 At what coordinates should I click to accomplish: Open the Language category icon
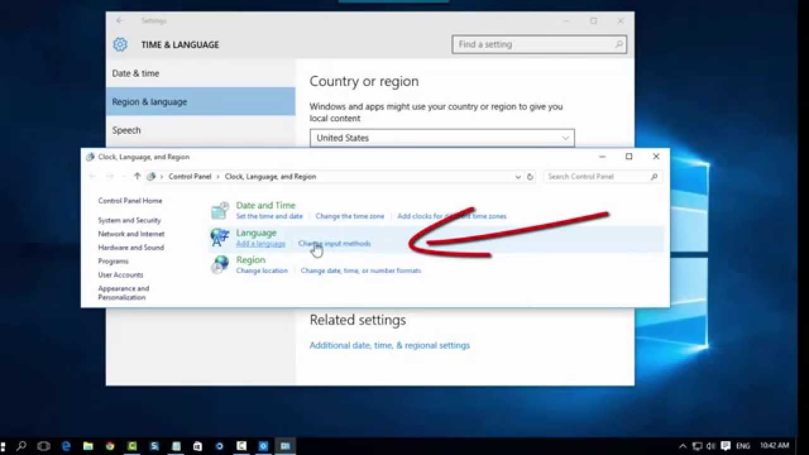(x=219, y=238)
